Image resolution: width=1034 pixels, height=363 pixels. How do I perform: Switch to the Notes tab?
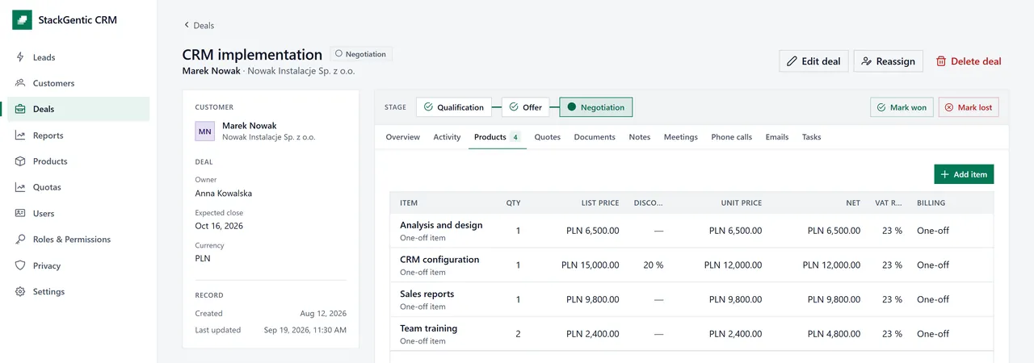click(x=640, y=137)
